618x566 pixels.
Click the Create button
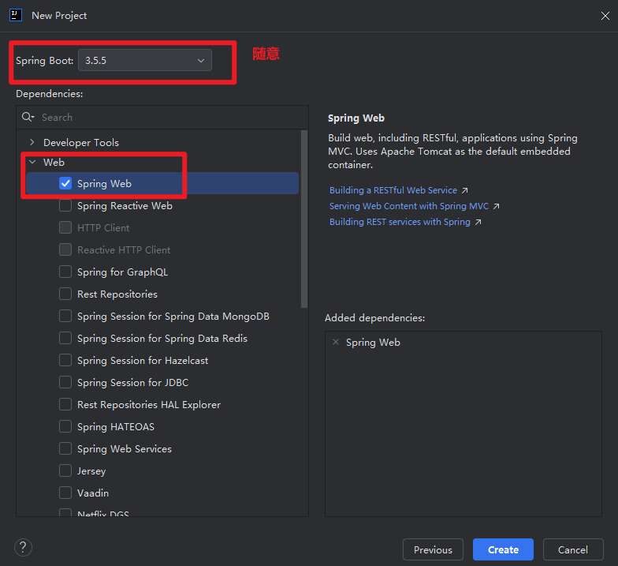coord(503,549)
